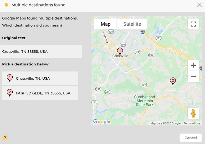The width and height of the screenshot is (205, 144).
Task: Choose destination FAIRFLD GLDE, TN 38555
Action: [x=40, y=93]
